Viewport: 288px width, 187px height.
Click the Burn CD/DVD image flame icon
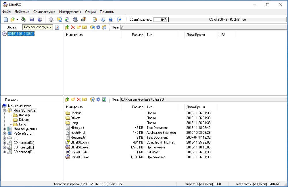click(x=83, y=20)
